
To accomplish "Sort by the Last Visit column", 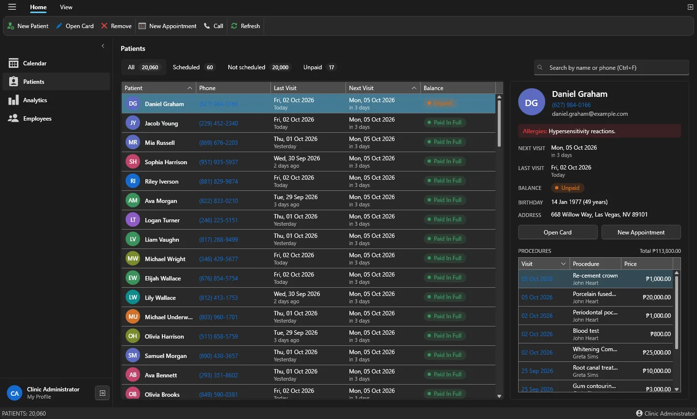I will (308, 88).
